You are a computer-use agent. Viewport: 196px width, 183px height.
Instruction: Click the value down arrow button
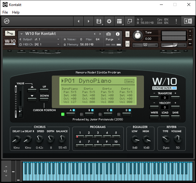pos(32,99)
